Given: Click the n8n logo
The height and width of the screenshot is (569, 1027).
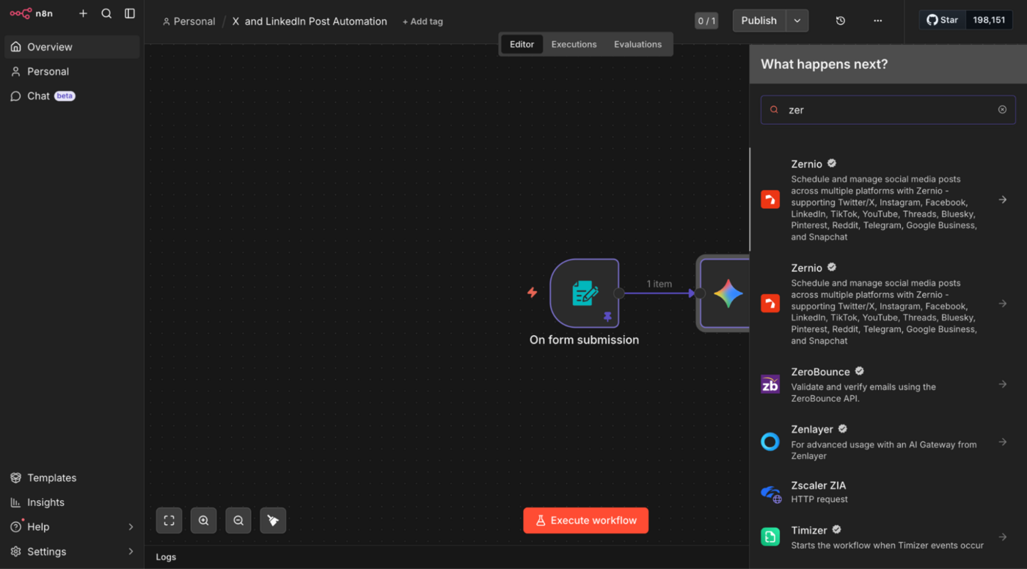Looking at the screenshot, I should pyautogui.click(x=31, y=13).
